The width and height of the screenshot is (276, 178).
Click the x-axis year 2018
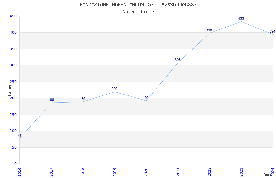[83, 172]
